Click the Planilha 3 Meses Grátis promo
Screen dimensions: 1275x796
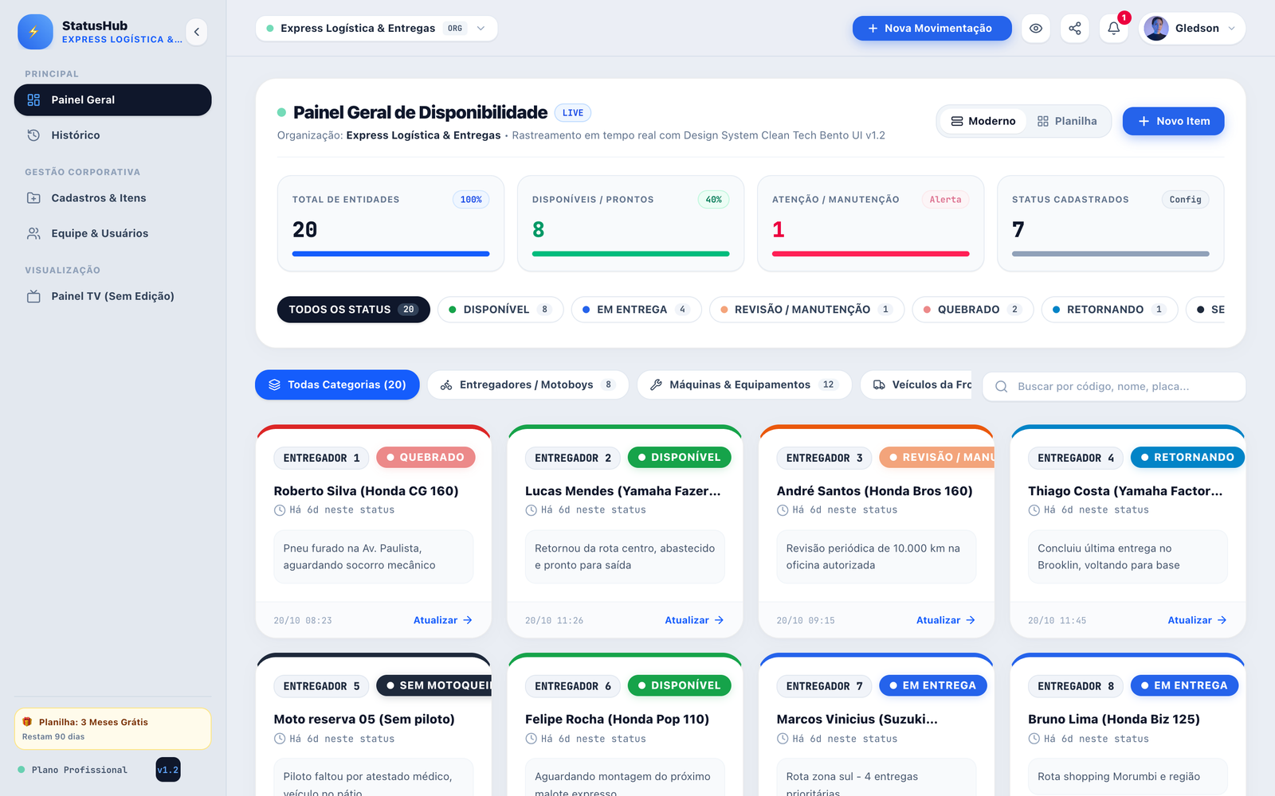(x=112, y=729)
